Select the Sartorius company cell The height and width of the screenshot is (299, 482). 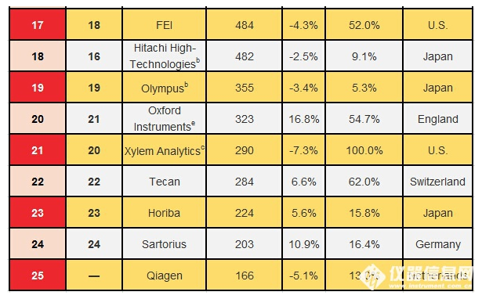coord(164,244)
